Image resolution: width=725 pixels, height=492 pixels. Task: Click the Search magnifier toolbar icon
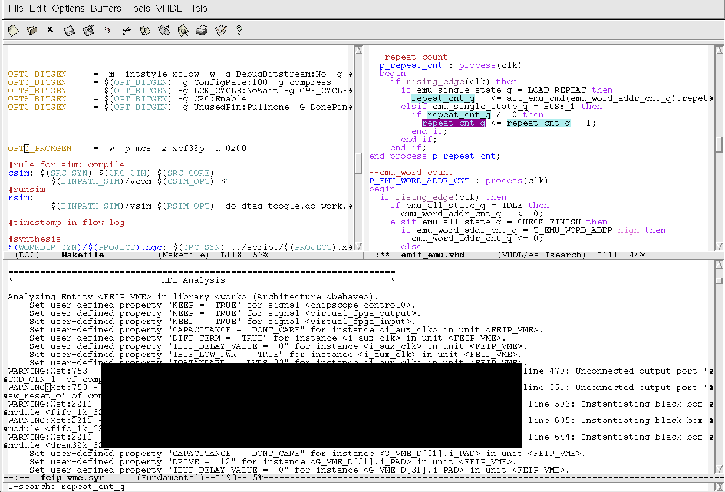(x=183, y=29)
